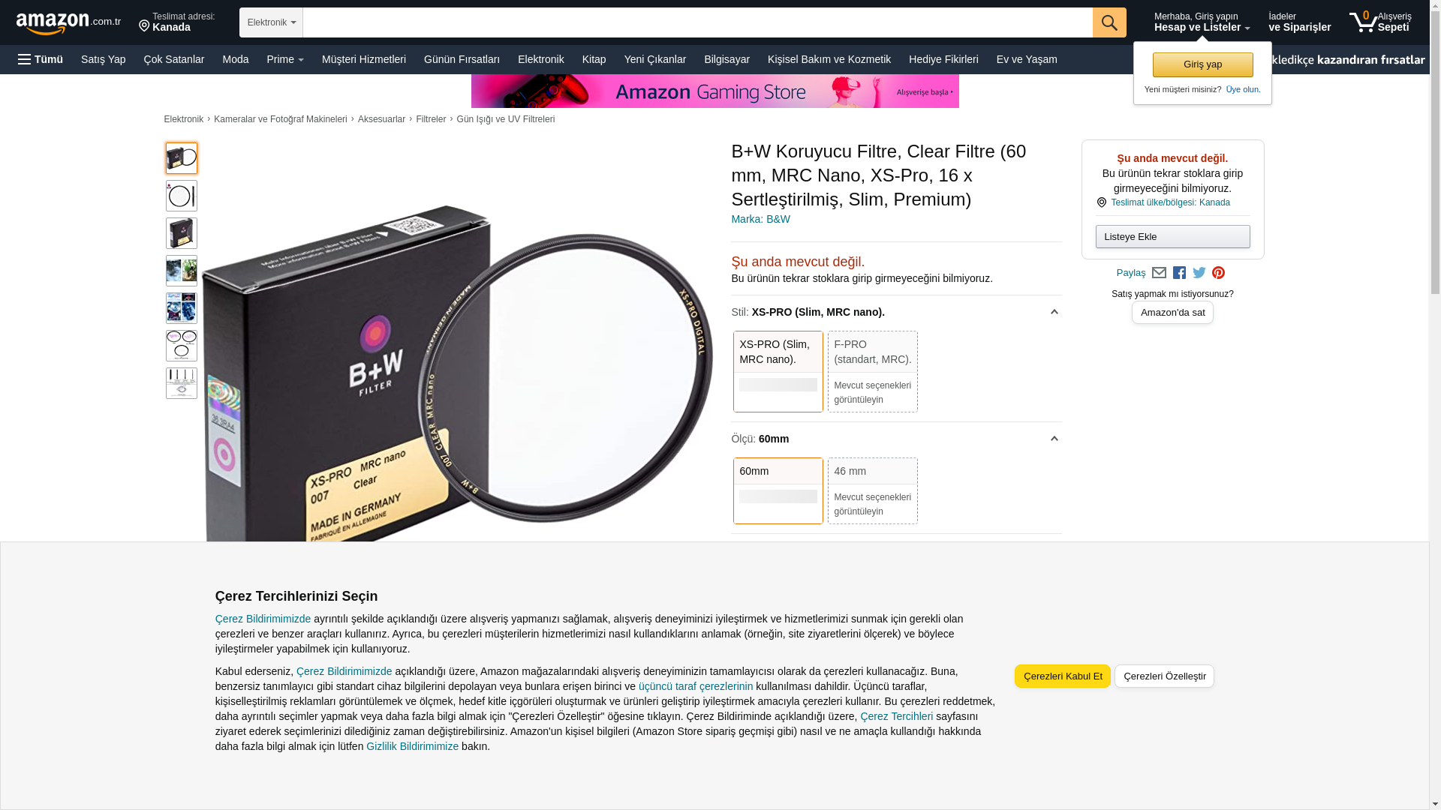View the third product thumbnail image
The height and width of the screenshot is (810, 1441).
click(x=182, y=233)
